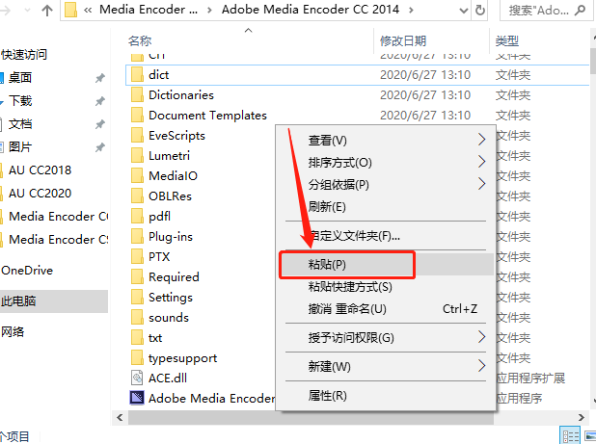Select the pdfl folder icon
This screenshot has height=444, width=596.
click(137, 217)
